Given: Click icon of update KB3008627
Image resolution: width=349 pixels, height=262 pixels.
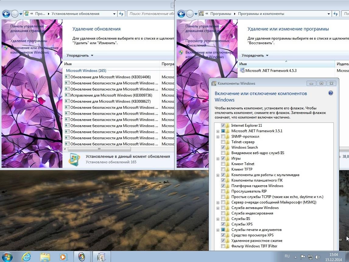Looking at the screenshot, I should (x=67, y=101).
